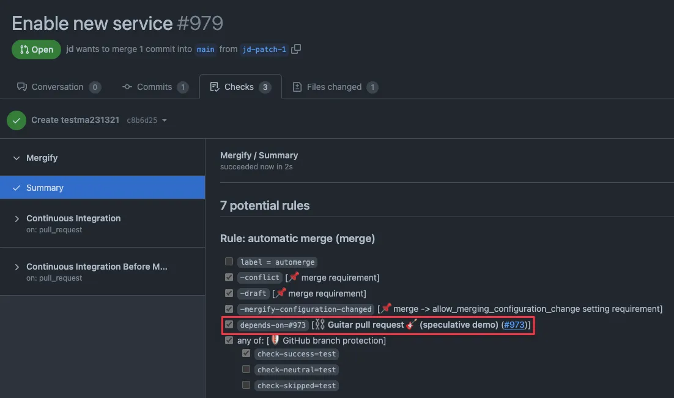Click the green Open status badge
Viewport: 674px width, 398px height.
pos(35,49)
